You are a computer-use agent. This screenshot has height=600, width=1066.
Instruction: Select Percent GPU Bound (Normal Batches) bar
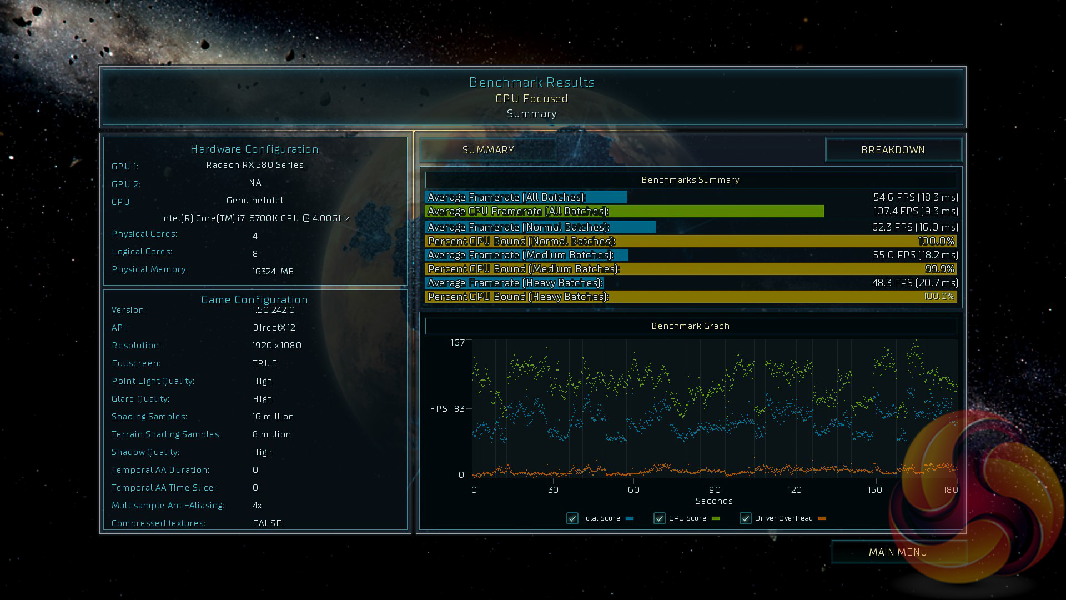691,241
